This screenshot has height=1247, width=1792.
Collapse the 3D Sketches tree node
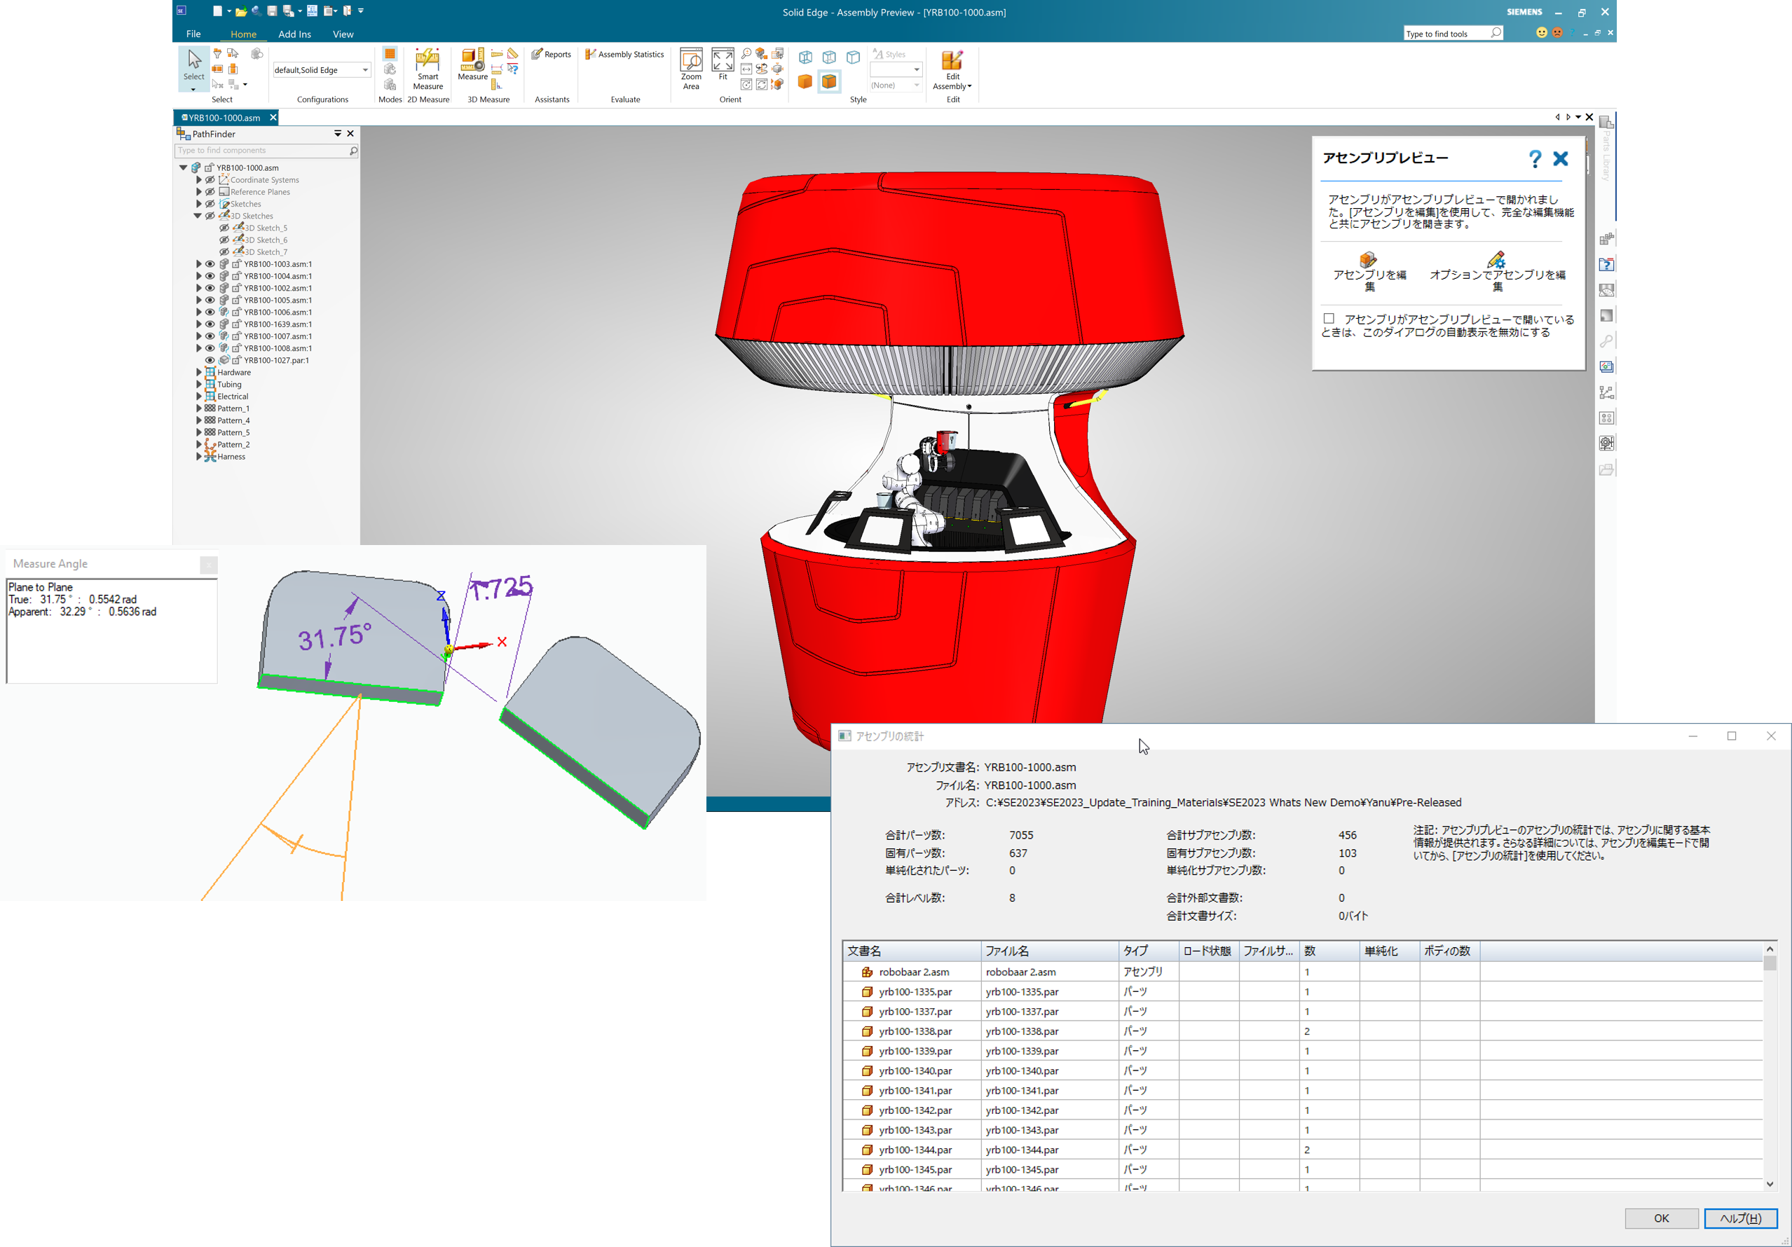pyautogui.click(x=198, y=216)
